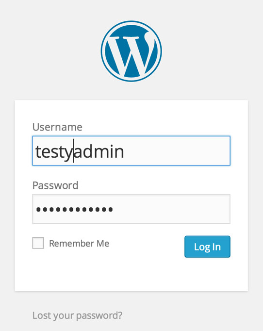Image resolution: width=263 pixels, height=331 pixels.
Task: Click the Password field label
Action: coord(55,185)
